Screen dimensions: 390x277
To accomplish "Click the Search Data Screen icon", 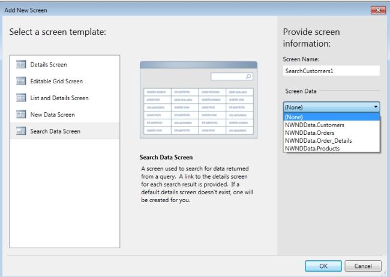I will pyautogui.click(x=21, y=131).
